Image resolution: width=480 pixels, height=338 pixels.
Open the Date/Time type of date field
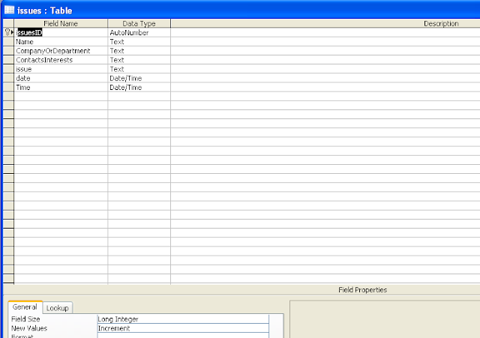[139, 78]
